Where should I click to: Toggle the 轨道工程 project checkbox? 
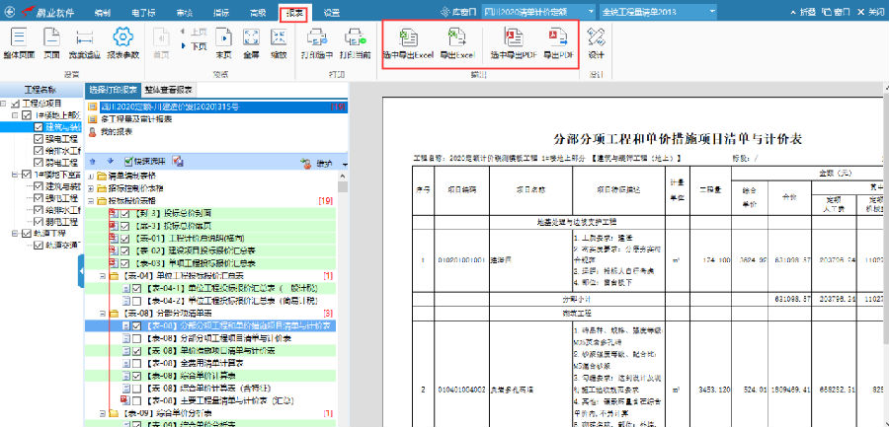pyautogui.click(x=27, y=234)
